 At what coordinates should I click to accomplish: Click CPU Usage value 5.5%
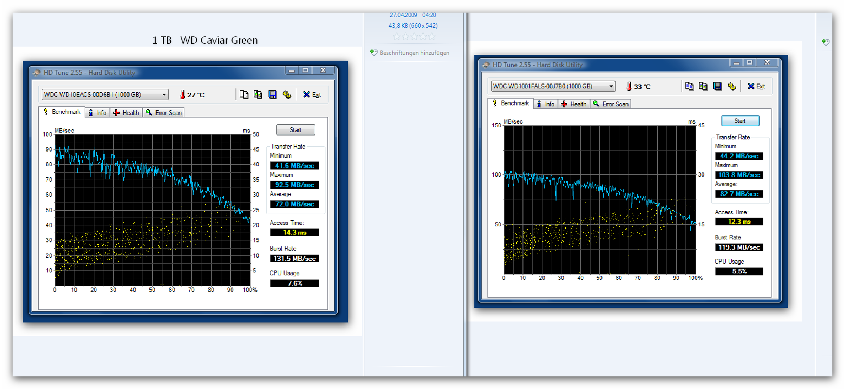[739, 271]
